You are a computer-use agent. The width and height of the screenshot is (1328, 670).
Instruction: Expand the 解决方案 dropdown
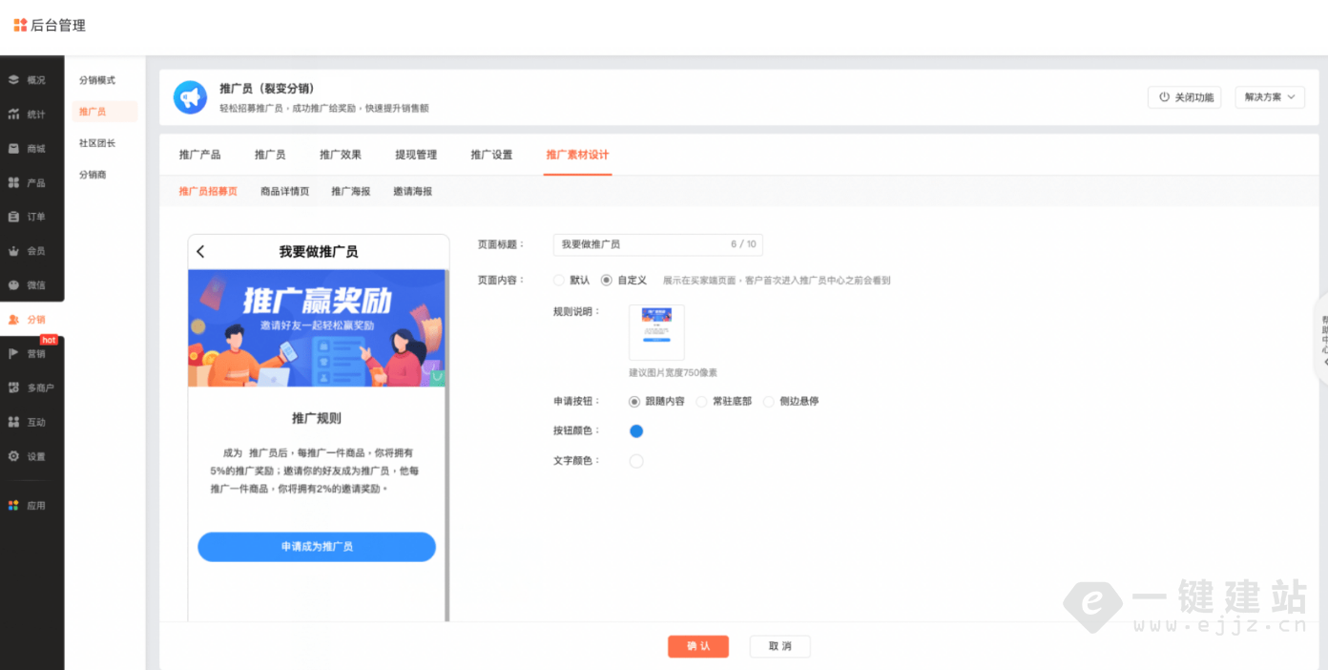click(1269, 97)
